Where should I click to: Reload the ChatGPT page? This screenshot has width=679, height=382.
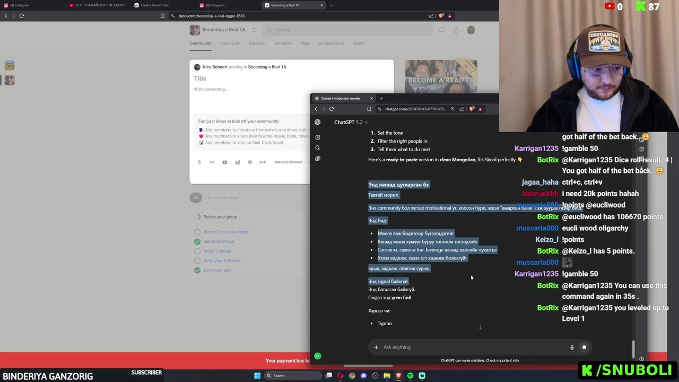332,109
